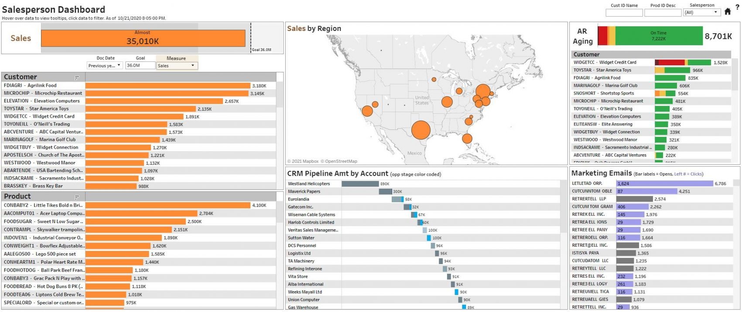Screen dimensions: 742x312
Task: Select Westland Helicopters in CRM Pipeline
Action: [x=423, y=184]
